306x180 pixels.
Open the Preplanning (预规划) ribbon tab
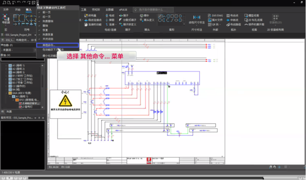[96, 10]
